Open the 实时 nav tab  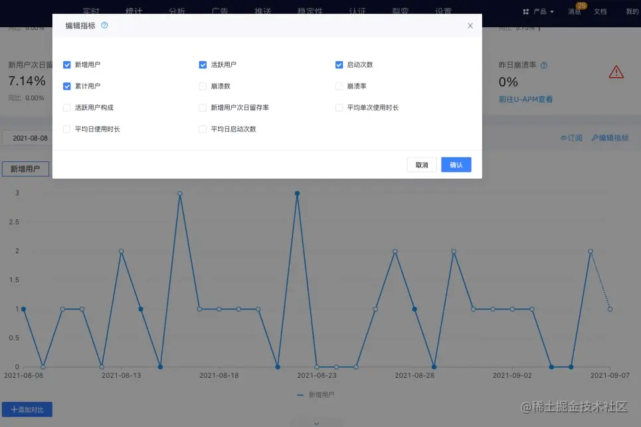[x=91, y=11]
